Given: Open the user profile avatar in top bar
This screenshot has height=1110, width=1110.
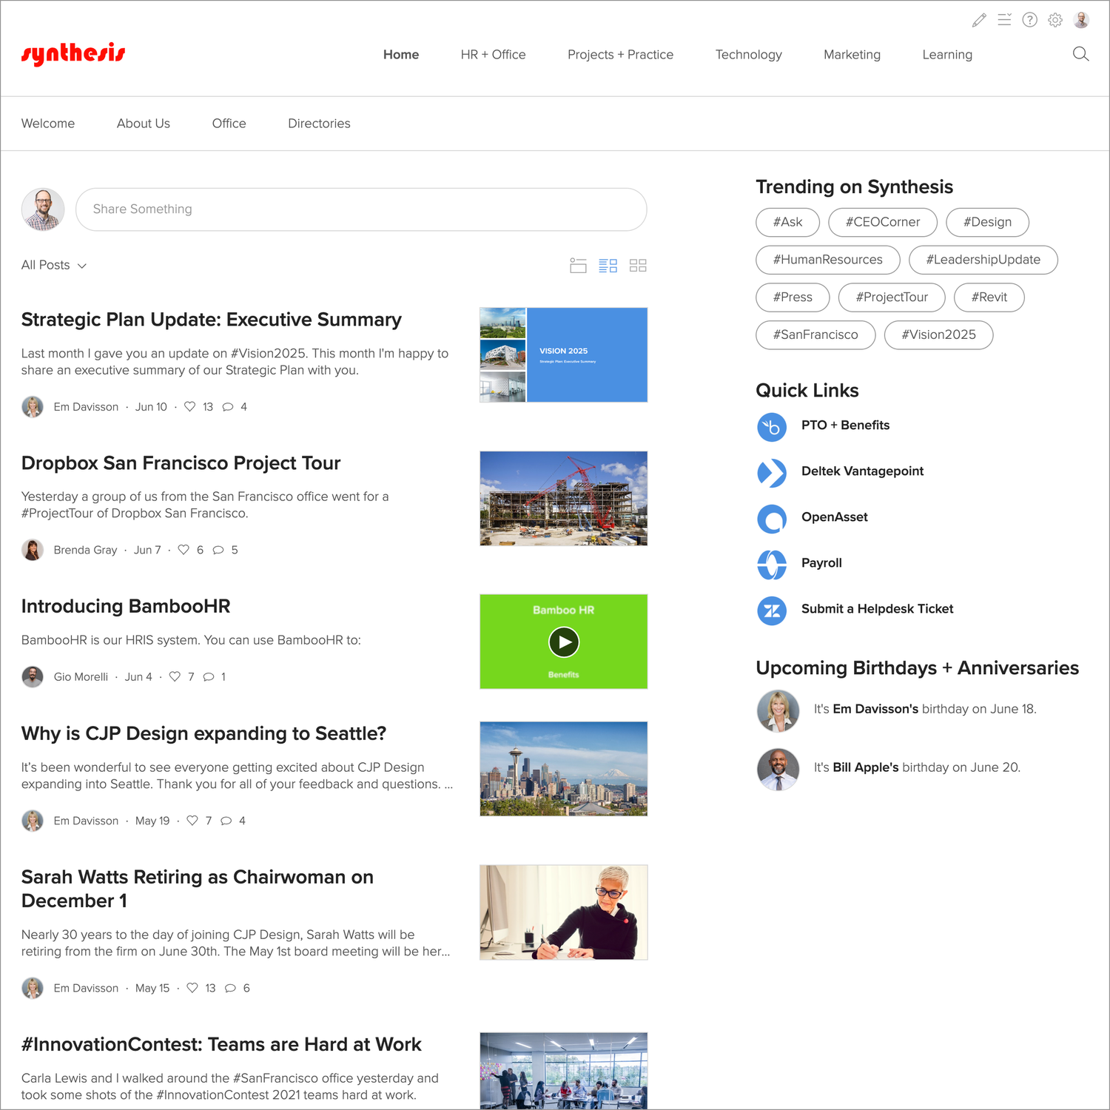Looking at the screenshot, I should pyautogui.click(x=1081, y=20).
